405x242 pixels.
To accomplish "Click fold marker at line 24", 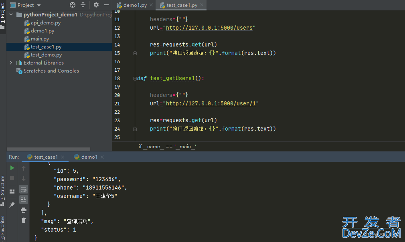I will coord(135,129).
